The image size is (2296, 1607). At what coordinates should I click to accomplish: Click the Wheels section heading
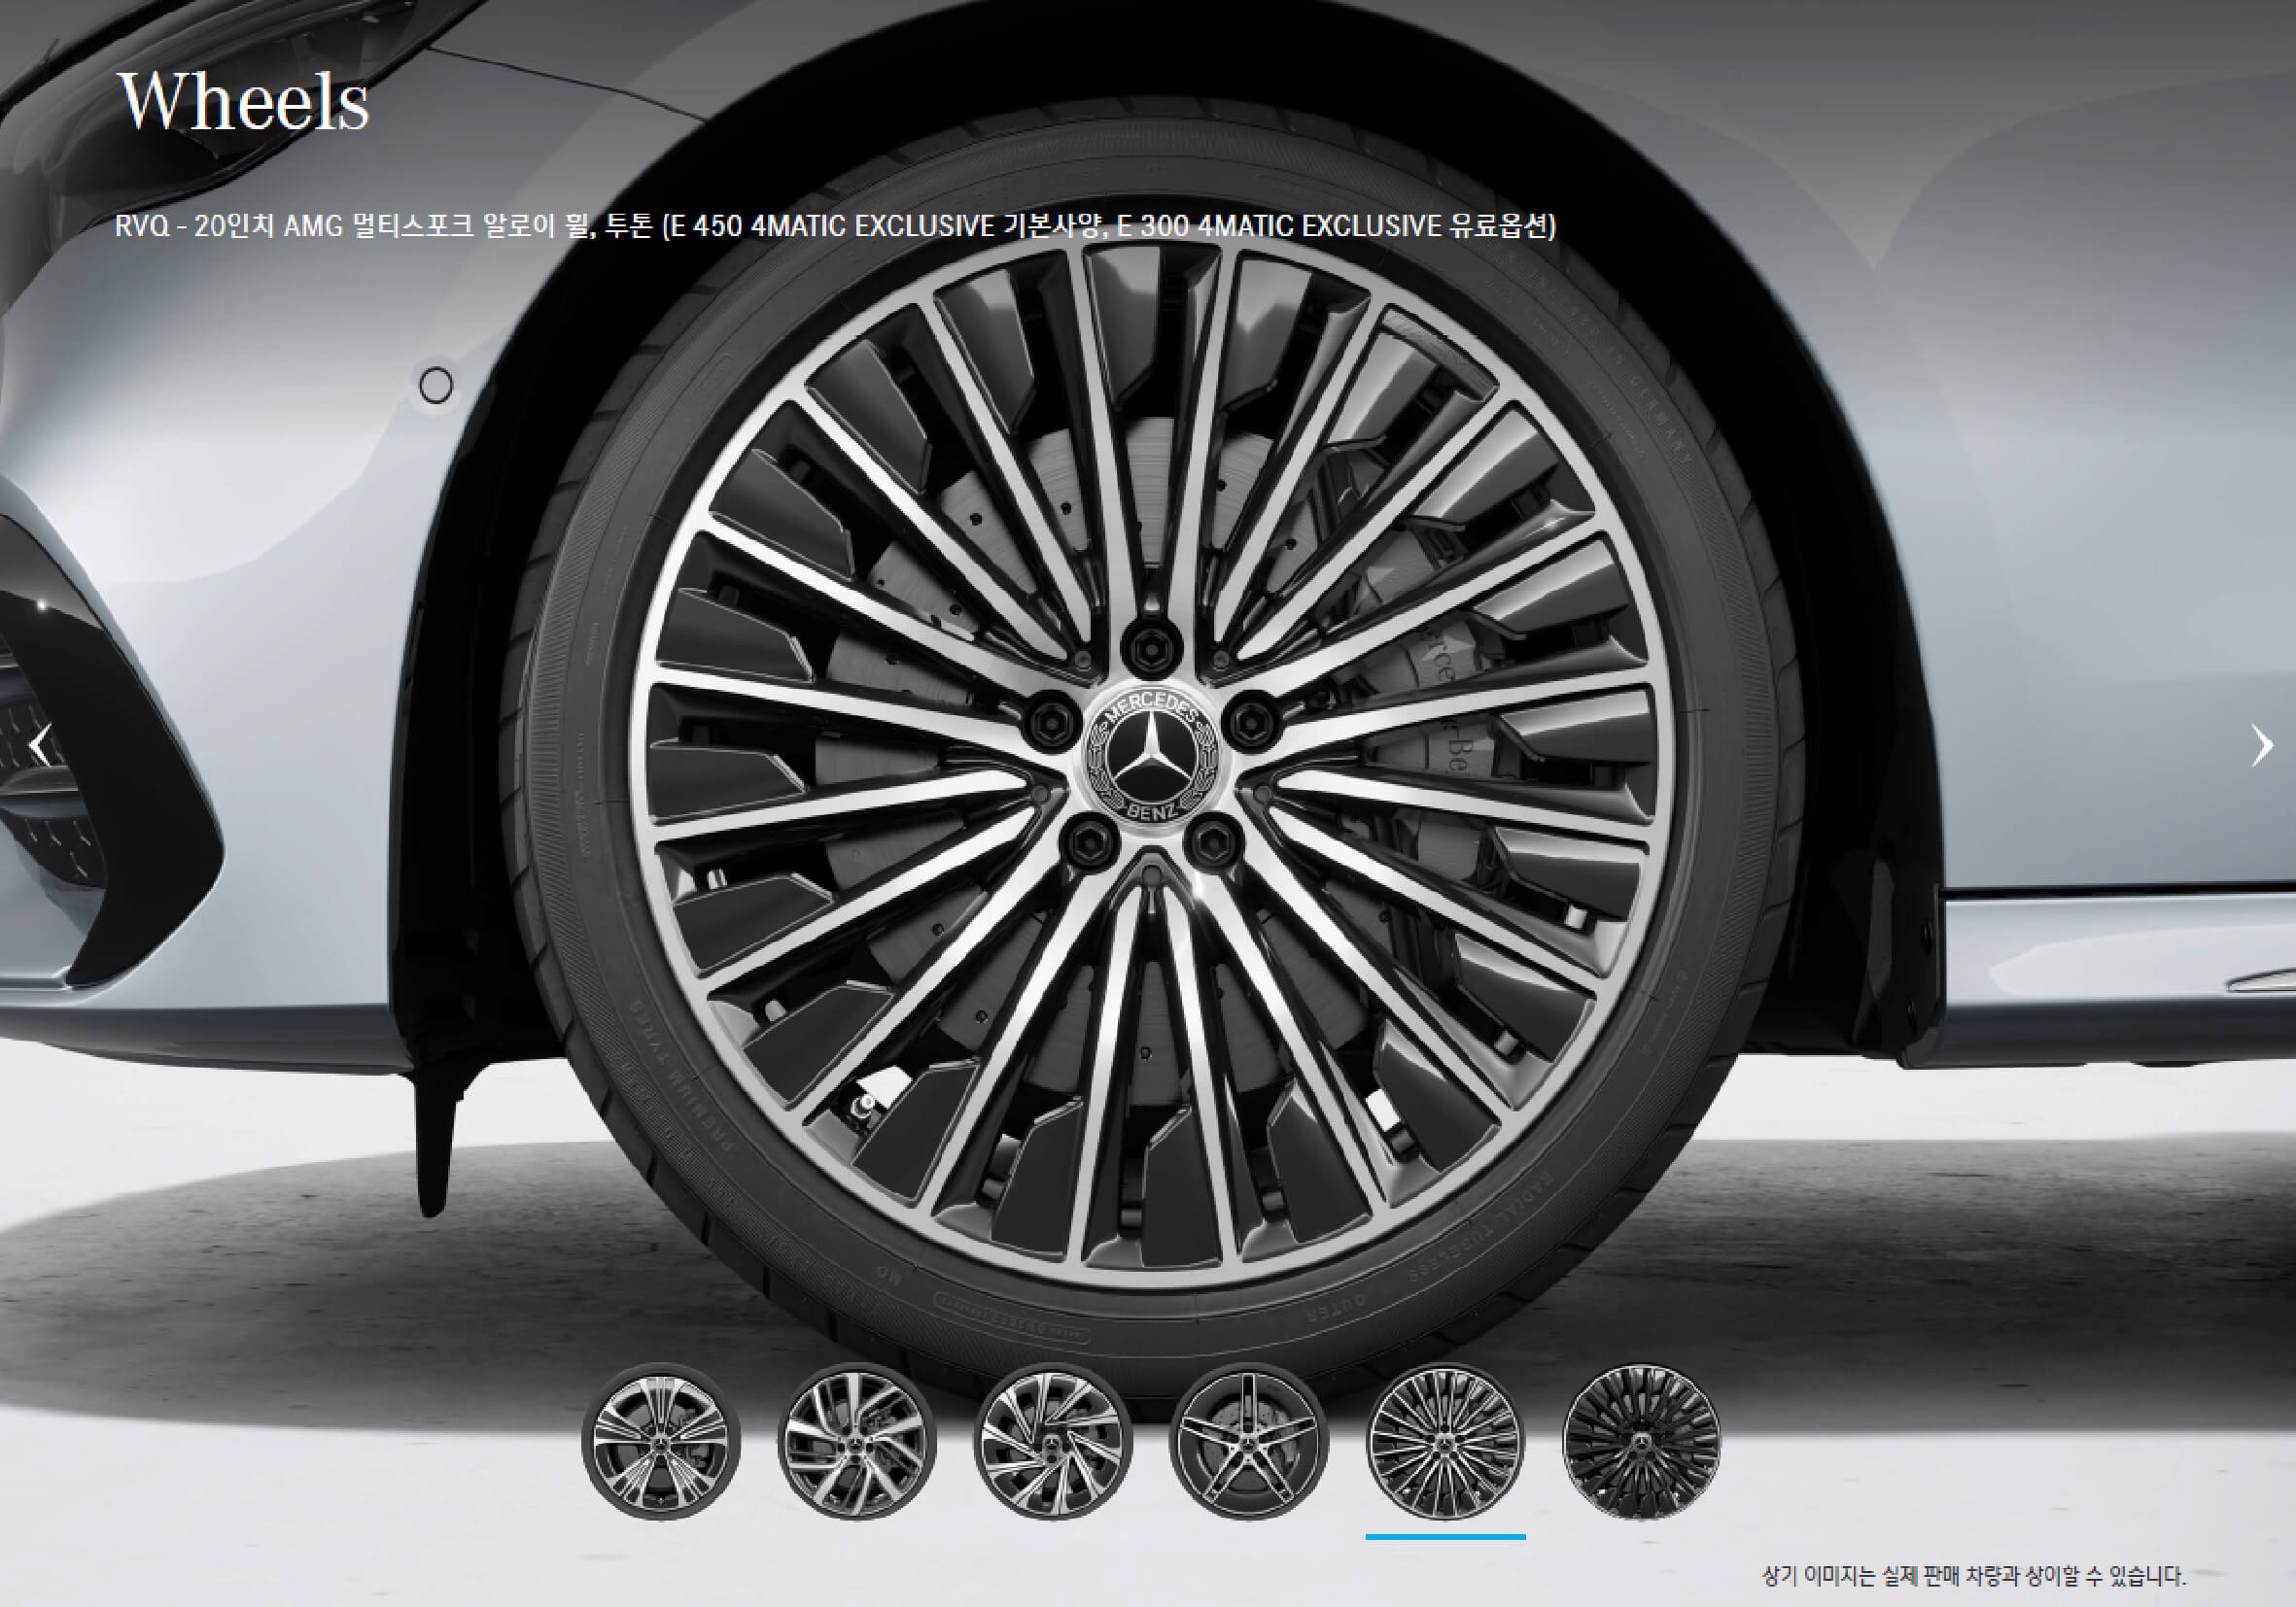point(243,102)
